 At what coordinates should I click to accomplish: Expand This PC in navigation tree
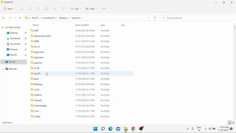[x=3, y=62]
